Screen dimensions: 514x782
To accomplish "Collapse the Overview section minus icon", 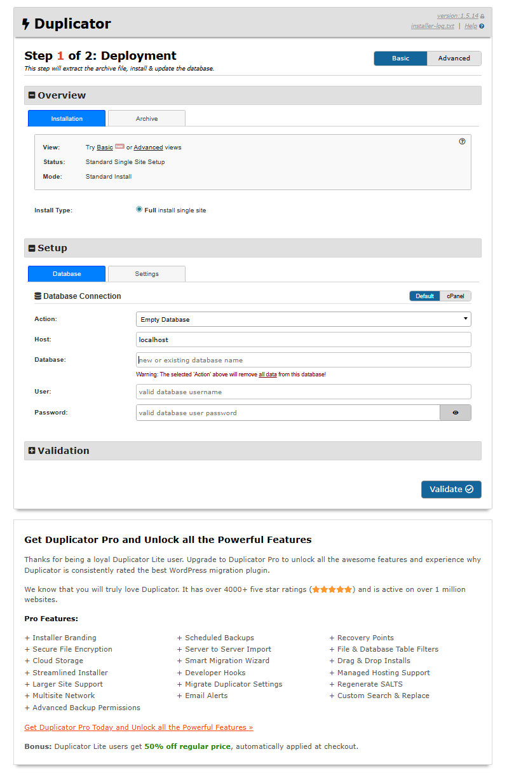I will [32, 95].
